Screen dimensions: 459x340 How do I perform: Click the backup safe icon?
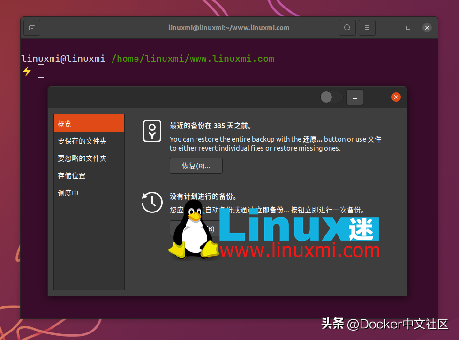[152, 131]
